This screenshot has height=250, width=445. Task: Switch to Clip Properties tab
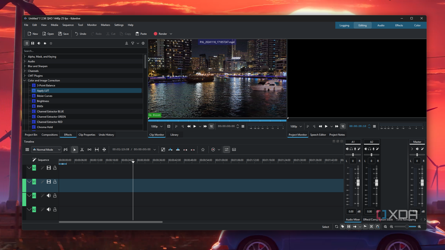pos(87,135)
